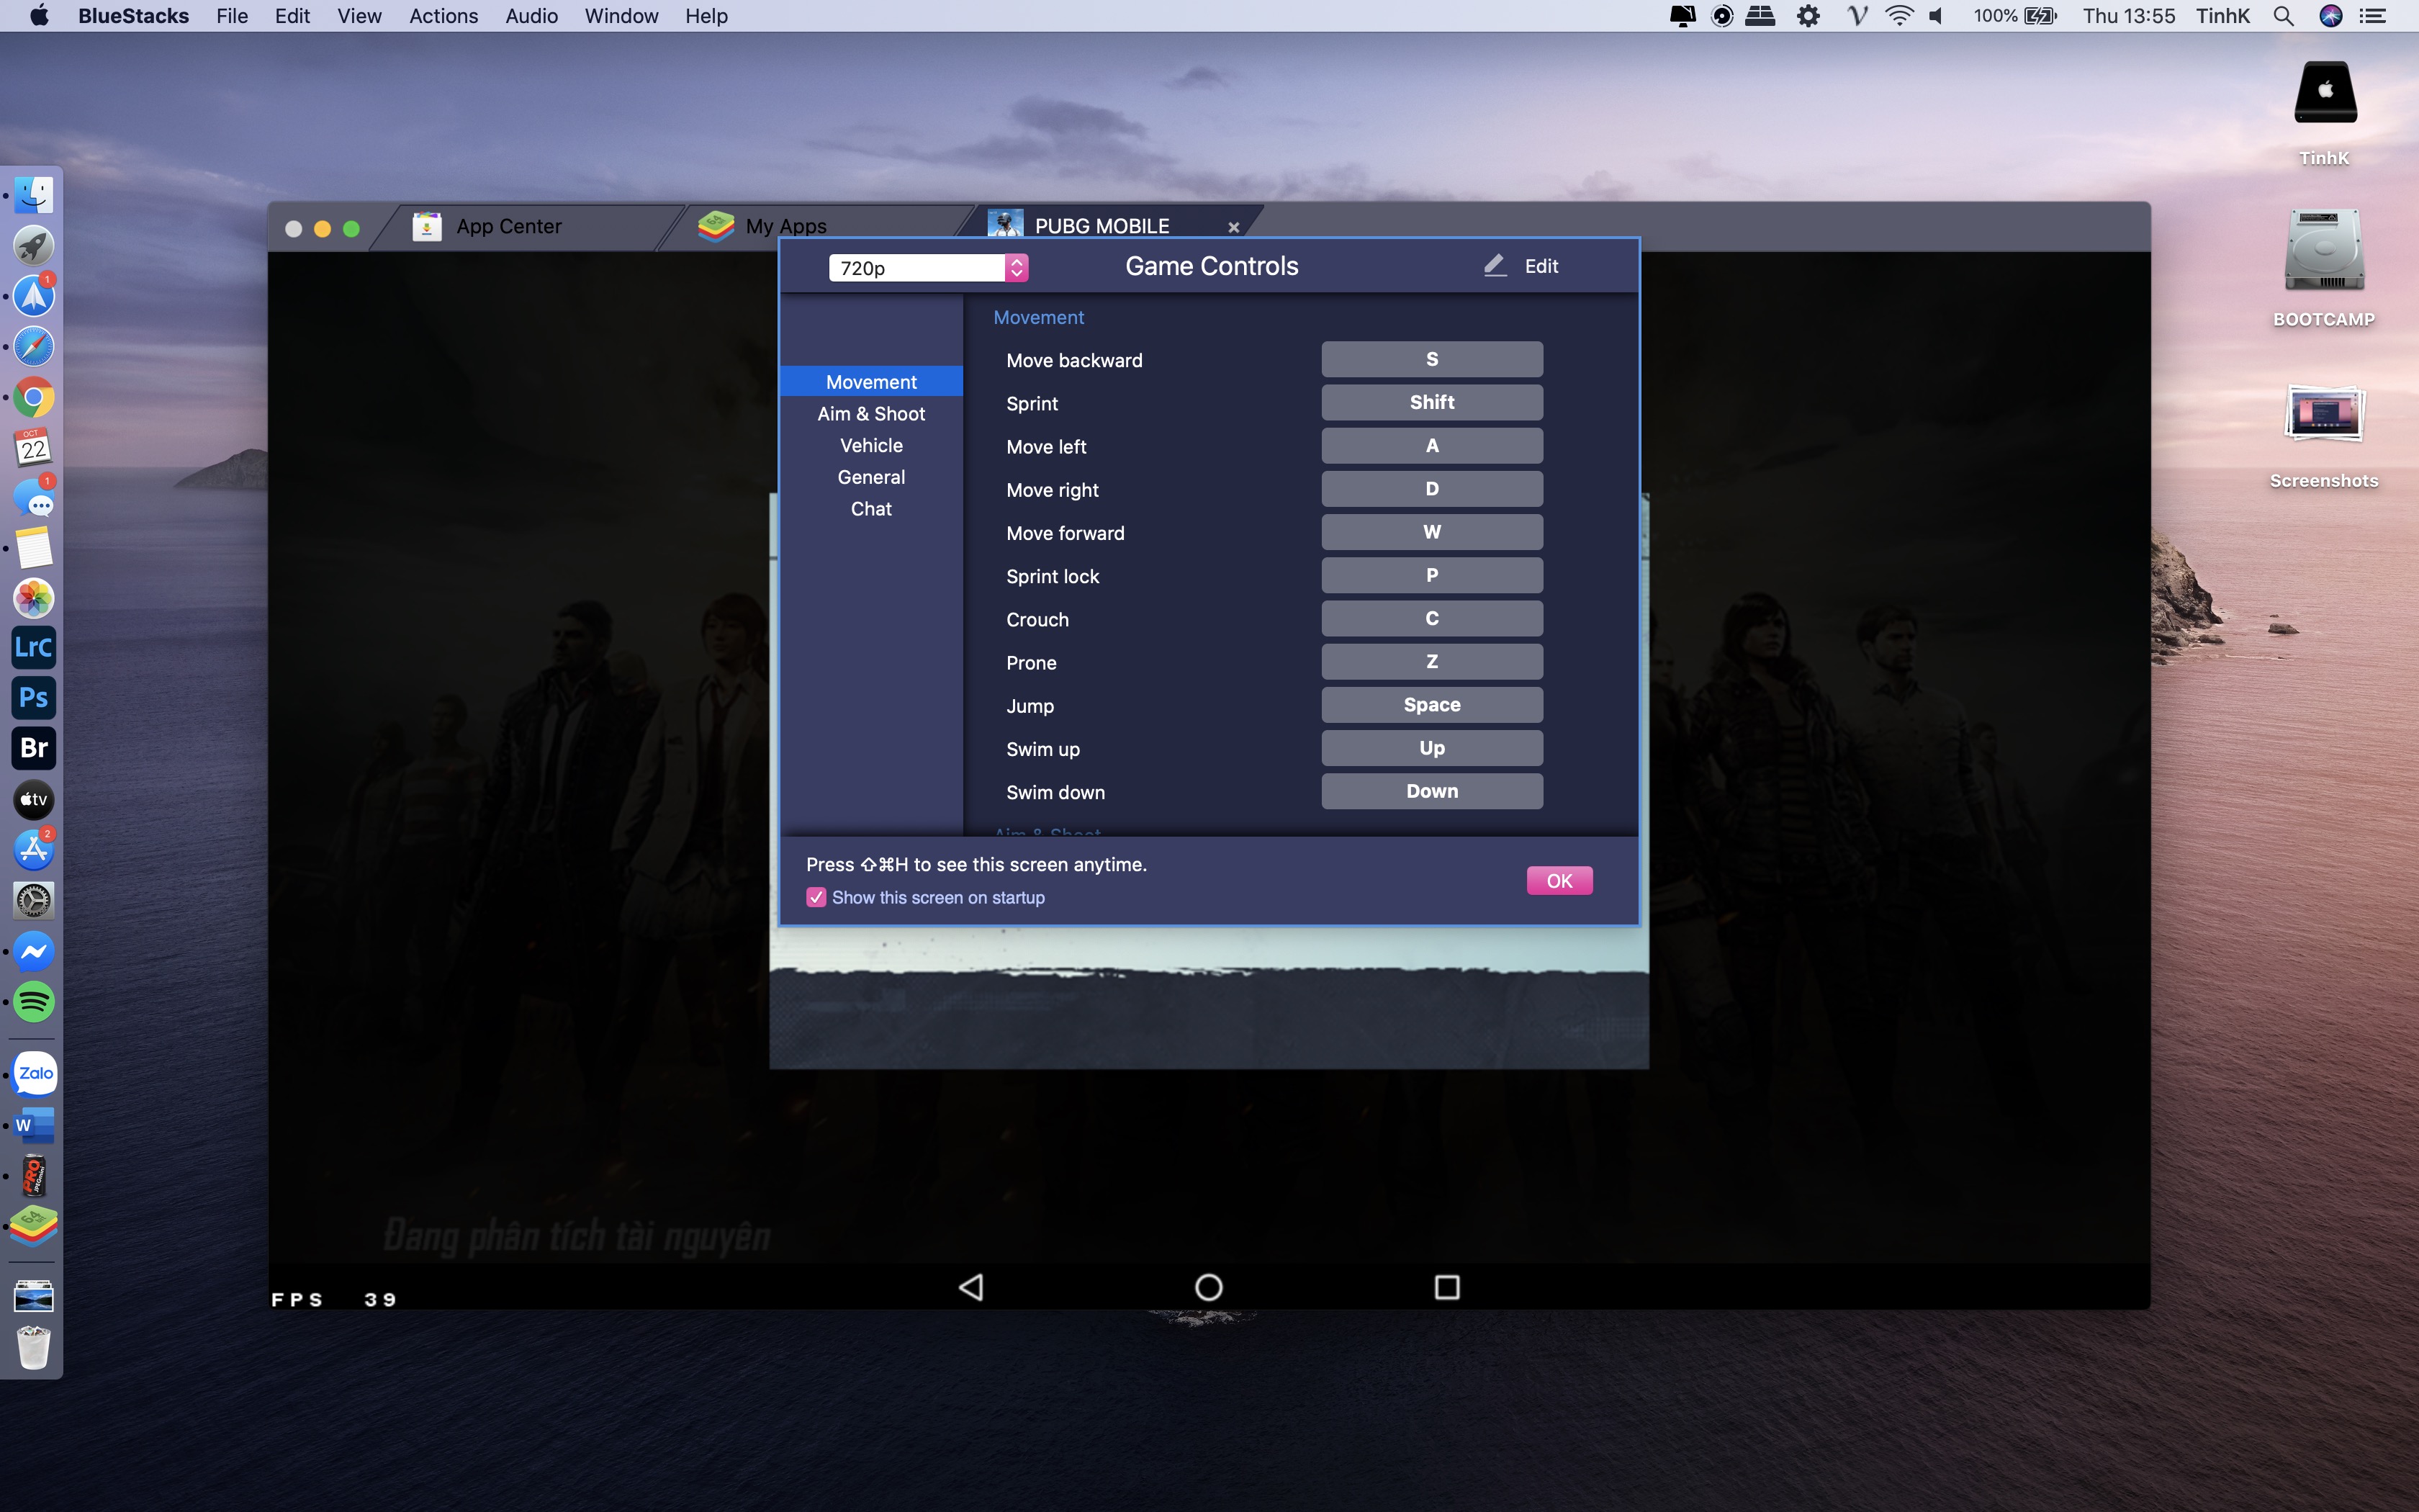Open the View menu
Image resolution: width=2419 pixels, height=1512 pixels.
click(359, 16)
